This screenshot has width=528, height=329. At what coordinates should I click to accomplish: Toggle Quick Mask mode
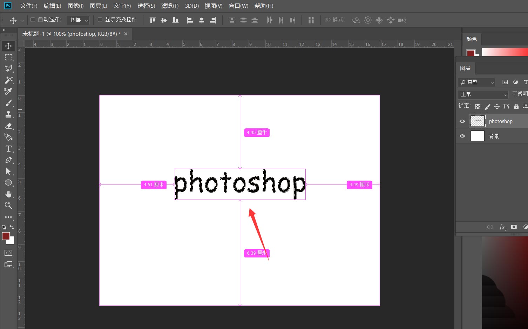[x=8, y=253]
